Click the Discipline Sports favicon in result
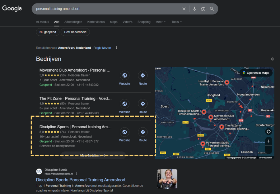Screen dimensions: 280x194 (39, 171)
